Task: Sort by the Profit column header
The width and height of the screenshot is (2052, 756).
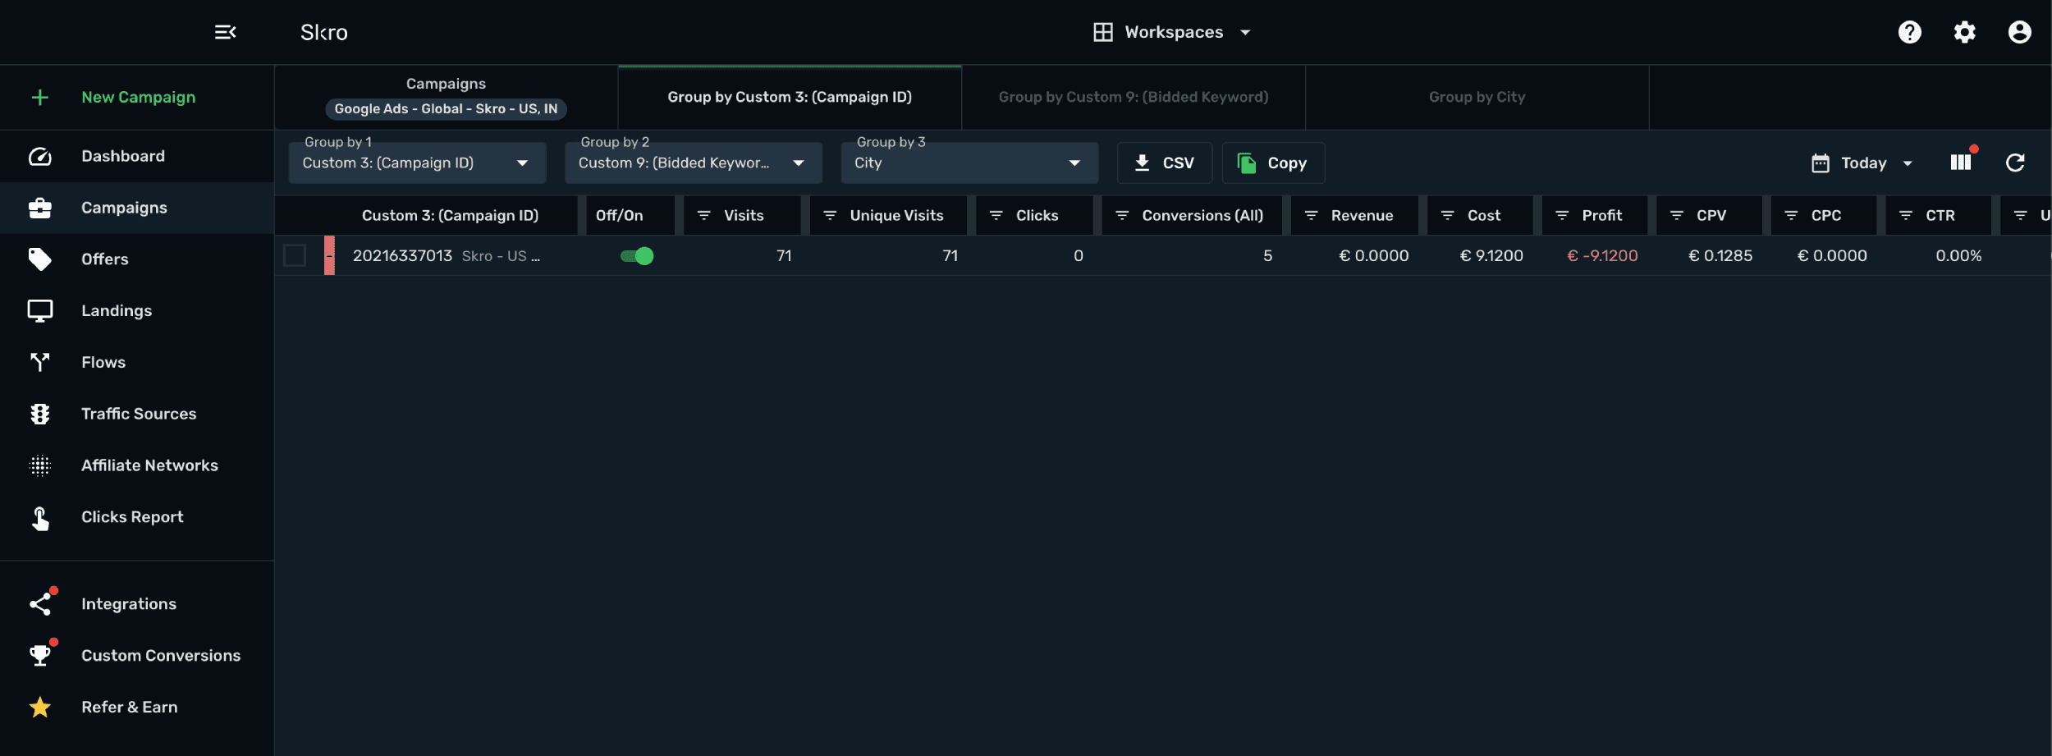Action: pos(1594,215)
